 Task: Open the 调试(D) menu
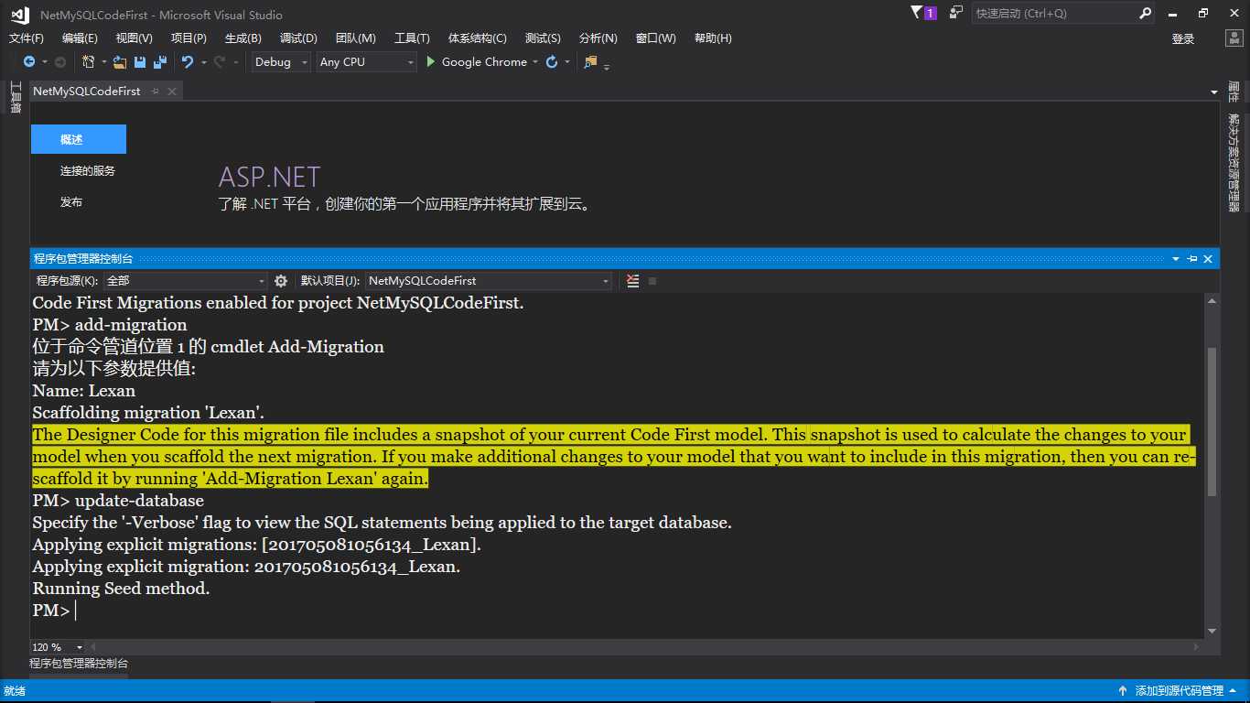coord(298,38)
